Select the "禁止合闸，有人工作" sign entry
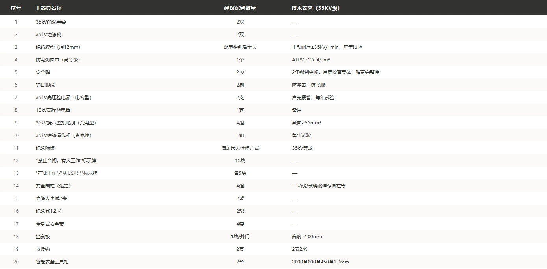 66,161
